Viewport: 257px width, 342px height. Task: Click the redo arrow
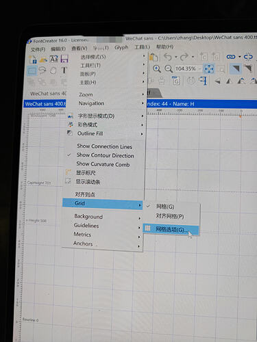coord(184,57)
